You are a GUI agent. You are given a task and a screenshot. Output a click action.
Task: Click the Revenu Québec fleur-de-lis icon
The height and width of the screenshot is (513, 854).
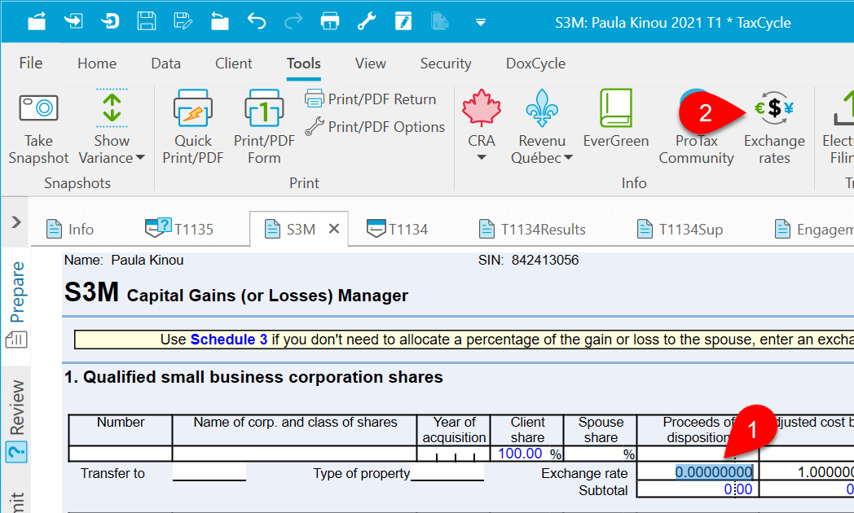tap(542, 107)
